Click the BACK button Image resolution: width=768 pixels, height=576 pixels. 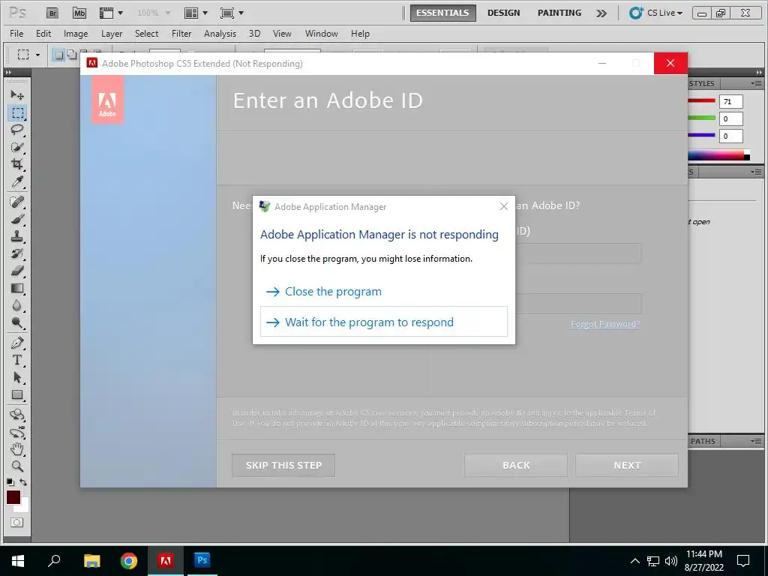pos(516,465)
